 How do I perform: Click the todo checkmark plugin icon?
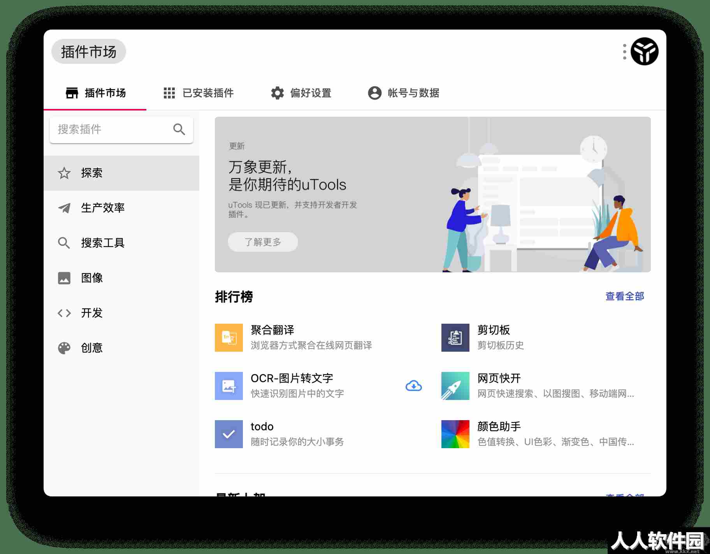[229, 434]
